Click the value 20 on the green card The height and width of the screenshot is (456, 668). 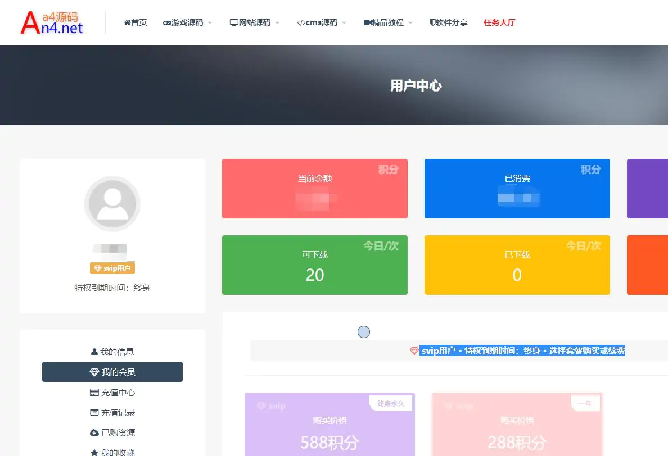click(315, 275)
